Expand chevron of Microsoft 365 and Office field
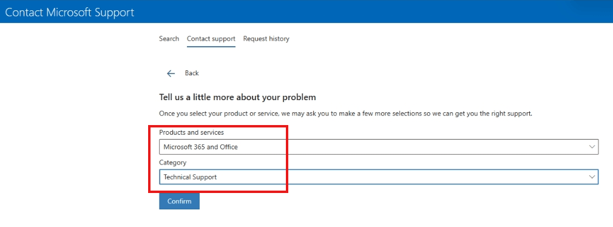This screenshot has height=227, width=613. tap(591, 147)
